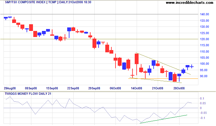Select the green trendline under Twiggs Money Flow
The height and width of the screenshot is (126, 216).
164,119
